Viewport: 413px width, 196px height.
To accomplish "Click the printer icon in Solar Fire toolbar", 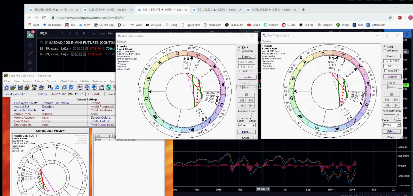I will point(41,87).
